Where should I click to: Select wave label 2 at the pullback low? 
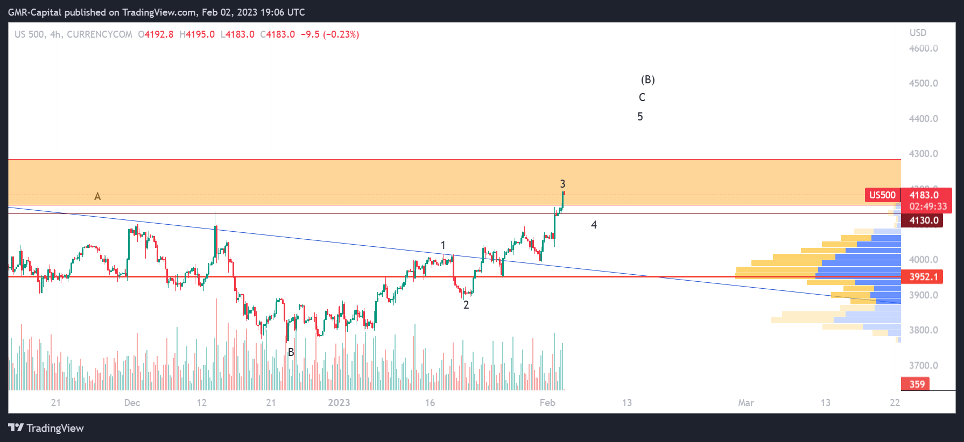coord(466,305)
